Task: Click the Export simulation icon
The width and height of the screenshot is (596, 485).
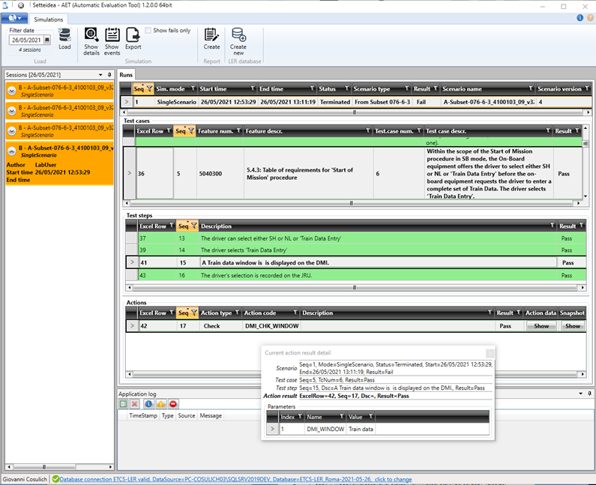Action: [x=133, y=35]
